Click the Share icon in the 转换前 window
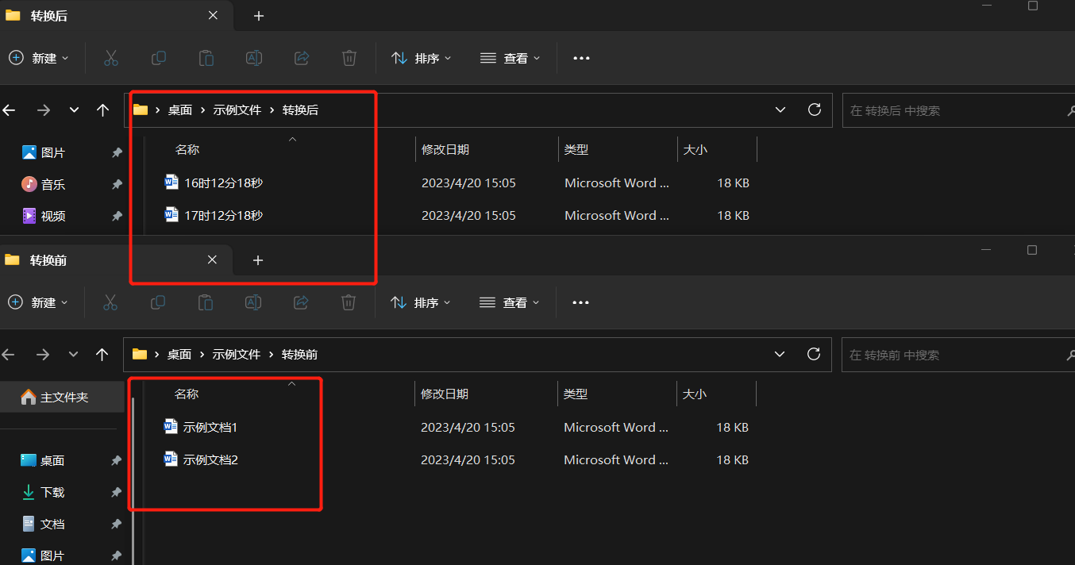The width and height of the screenshot is (1075, 565). 301,302
